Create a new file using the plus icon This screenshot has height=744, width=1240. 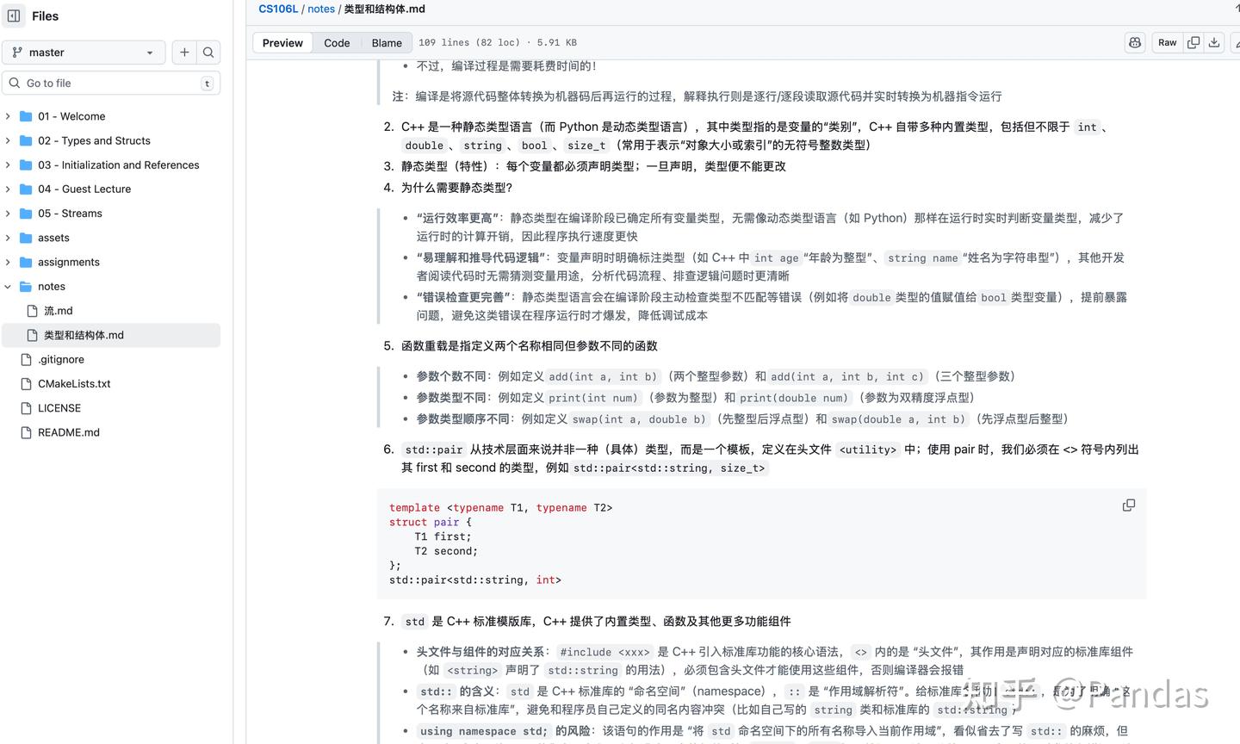coord(184,52)
